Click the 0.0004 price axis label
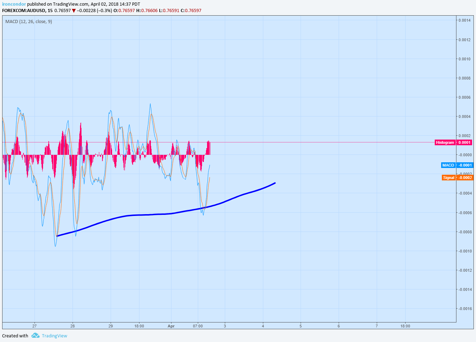This screenshot has height=342, width=476. (x=464, y=116)
